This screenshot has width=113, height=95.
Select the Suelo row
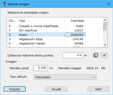click(x=55, y=35)
